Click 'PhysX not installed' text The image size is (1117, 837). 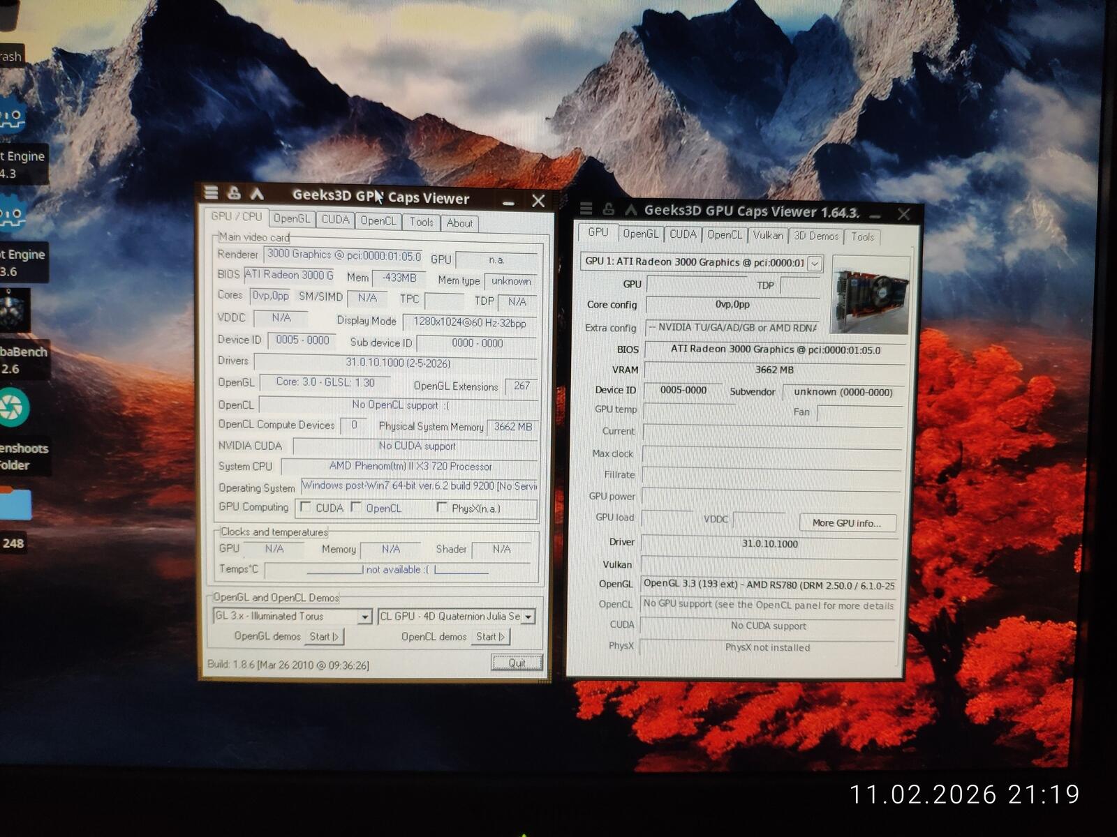click(x=767, y=647)
